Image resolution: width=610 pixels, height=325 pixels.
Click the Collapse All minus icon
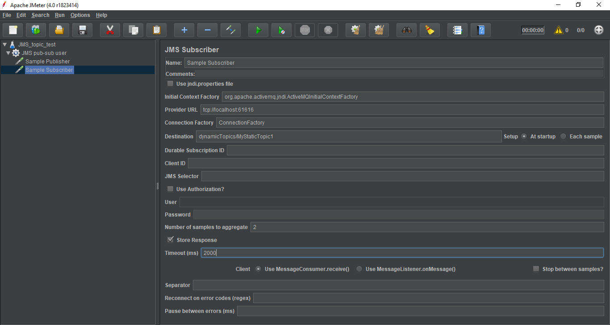[x=207, y=30]
